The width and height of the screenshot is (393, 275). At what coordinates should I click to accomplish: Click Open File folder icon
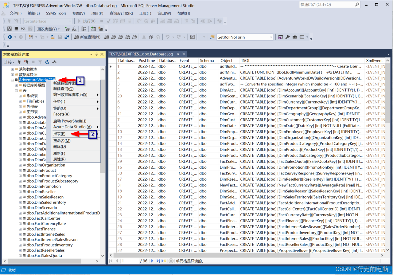pos(53,37)
